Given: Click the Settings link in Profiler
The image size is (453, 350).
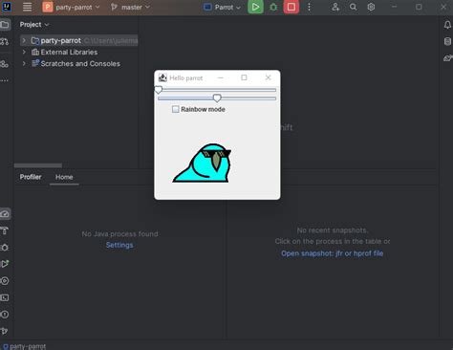Looking at the screenshot, I should [x=119, y=245].
